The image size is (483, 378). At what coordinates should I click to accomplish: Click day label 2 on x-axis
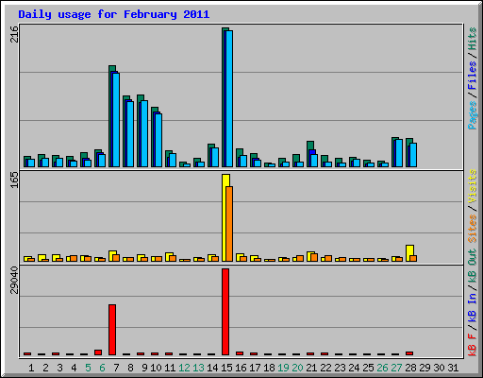45,368
